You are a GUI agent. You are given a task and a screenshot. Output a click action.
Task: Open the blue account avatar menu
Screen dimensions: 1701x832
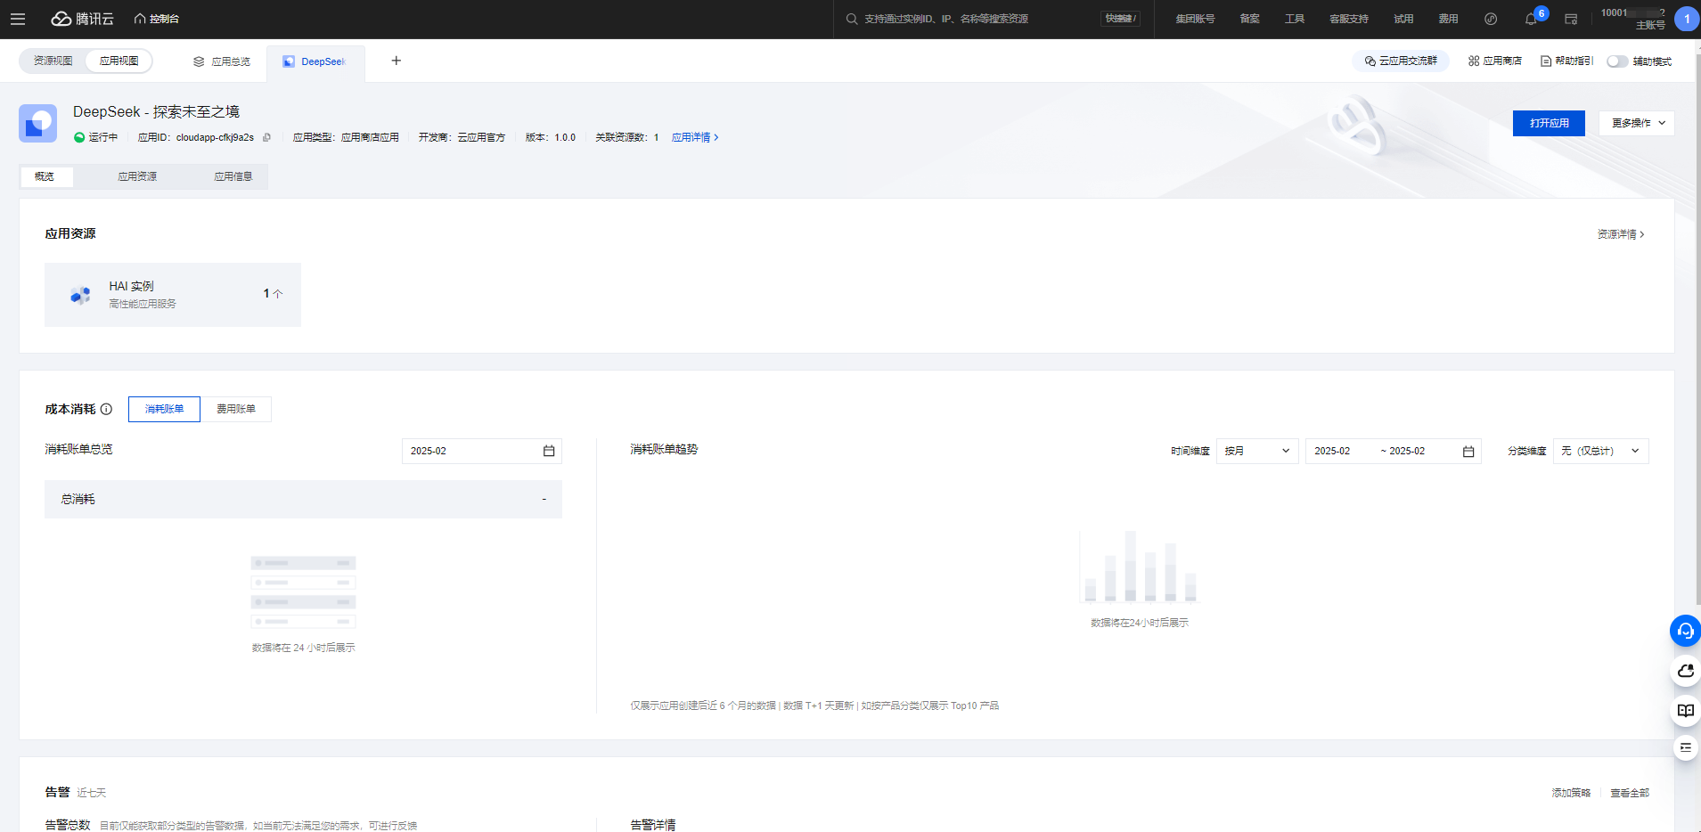coord(1687,19)
